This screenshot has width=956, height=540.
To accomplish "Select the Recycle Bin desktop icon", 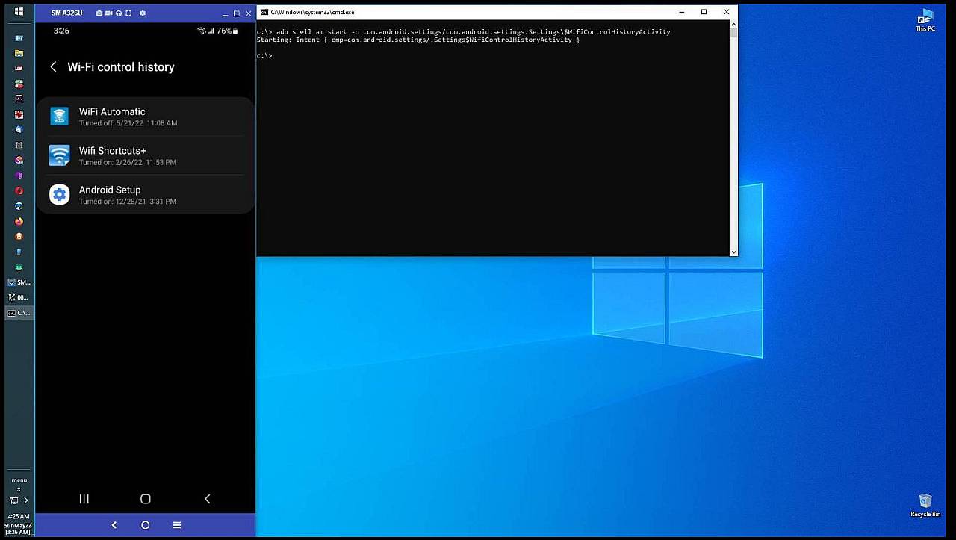I will pyautogui.click(x=925, y=505).
